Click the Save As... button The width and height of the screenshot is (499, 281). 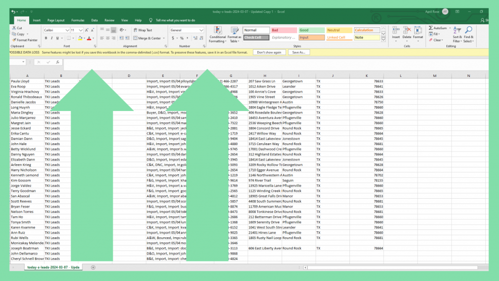pyautogui.click(x=299, y=52)
